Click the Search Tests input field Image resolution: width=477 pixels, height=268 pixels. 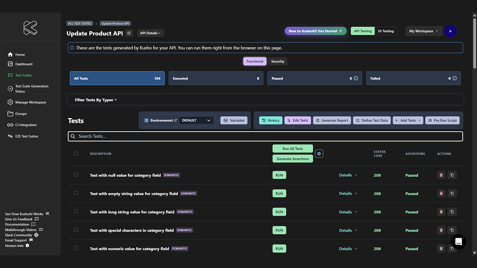coord(265,136)
